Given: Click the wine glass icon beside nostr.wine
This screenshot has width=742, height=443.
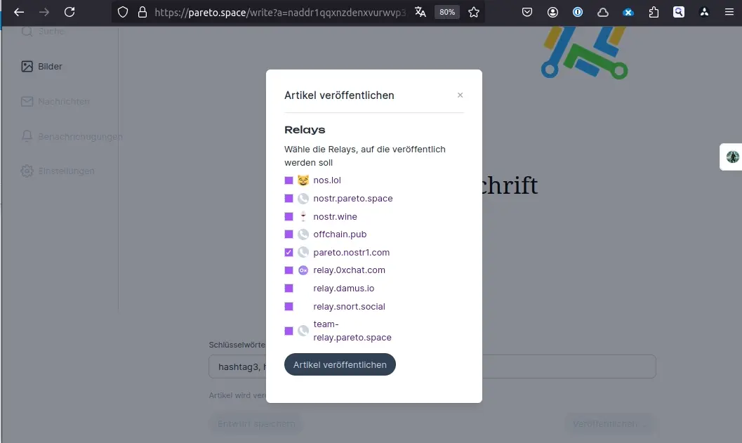Looking at the screenshot, I should [x=303, y=216].
